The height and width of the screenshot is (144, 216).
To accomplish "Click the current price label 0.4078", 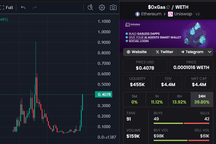I will (x=103, y=94).
